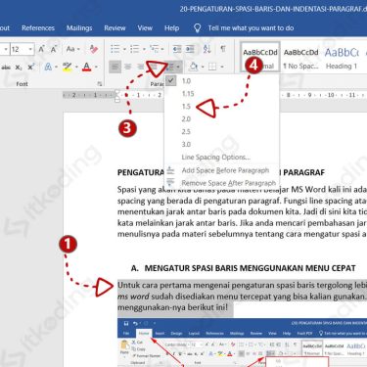Apply bulleted list
Image resolution: width=367 pixels, height=367 pixels.
(115, 49)
